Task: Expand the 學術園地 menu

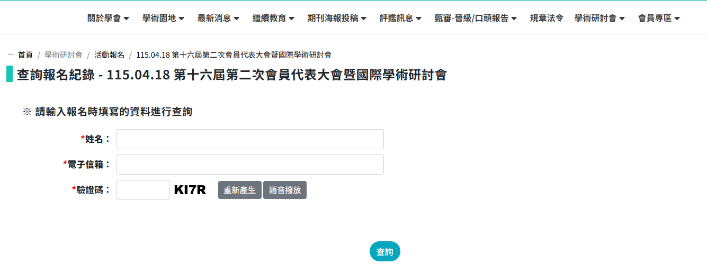Action: (163, 18)
